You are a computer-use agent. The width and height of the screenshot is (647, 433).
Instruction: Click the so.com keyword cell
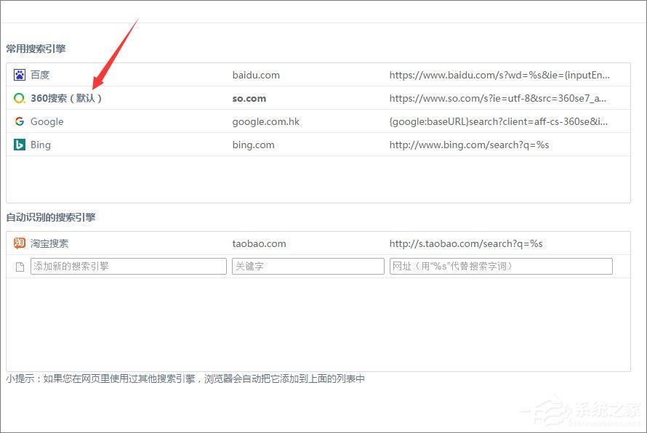[x=249, y=99]
